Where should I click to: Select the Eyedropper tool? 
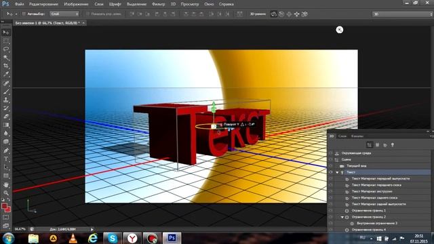click(x=6, y=74)
